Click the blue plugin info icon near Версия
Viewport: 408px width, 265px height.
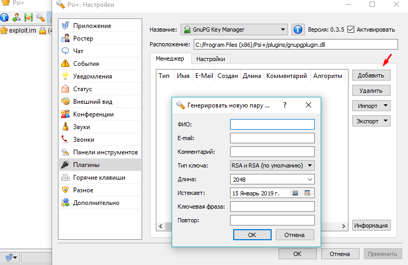click(x=298, y=30)
